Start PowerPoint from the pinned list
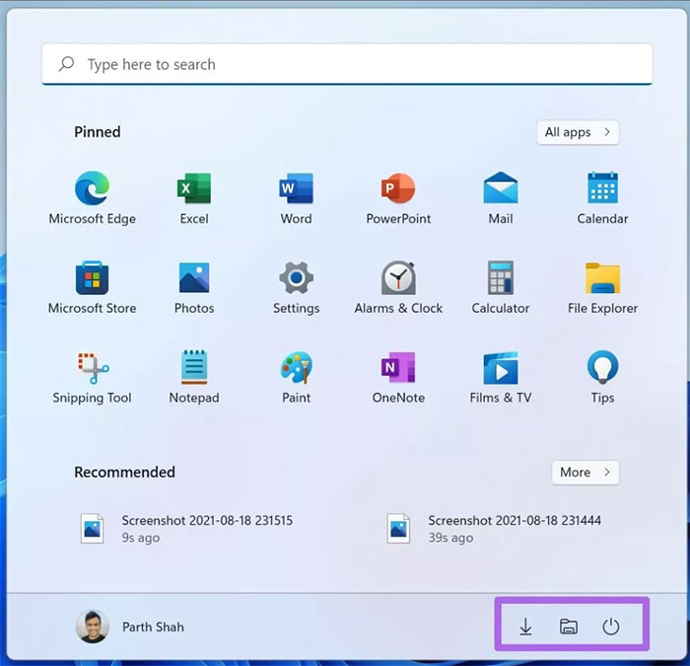Image resolution: width=690 pixels, height=666 pixels. tap(398, 188)
